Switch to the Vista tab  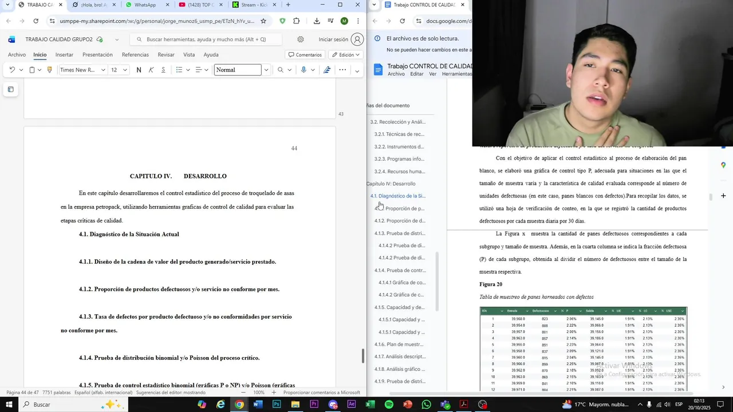tap(189, 55)
